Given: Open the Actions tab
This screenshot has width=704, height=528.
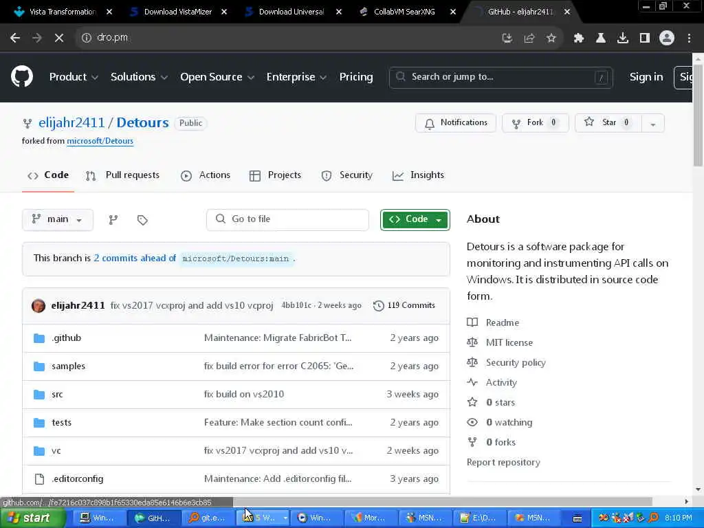Looking at the screenshot, I should [206, 175].
